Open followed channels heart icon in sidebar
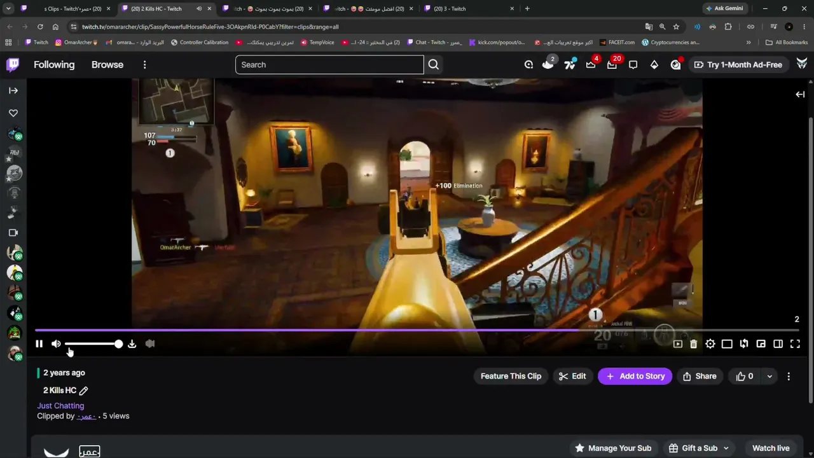Screen dimensions: 814x458 (x=13, y=113)
